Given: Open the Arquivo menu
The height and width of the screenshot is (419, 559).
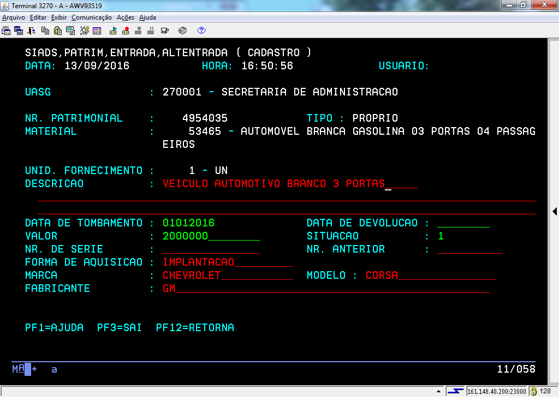Looking at the screenshot, I should click(x=14, y=17).
